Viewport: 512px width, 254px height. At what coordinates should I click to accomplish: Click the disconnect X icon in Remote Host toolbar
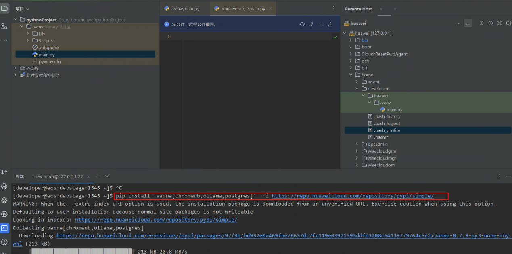point(499,23)
